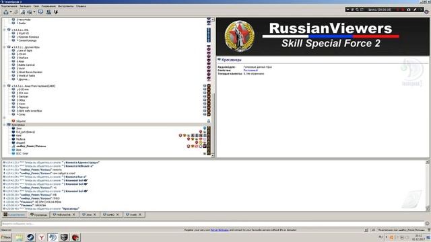The width and height of the screenshot is (431, 242).
Task: Select the Красавицы channel row in tree
Action: click(108, 125)
